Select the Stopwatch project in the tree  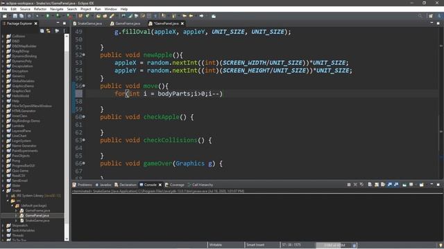pyautogui.click(x=20, y=225)
